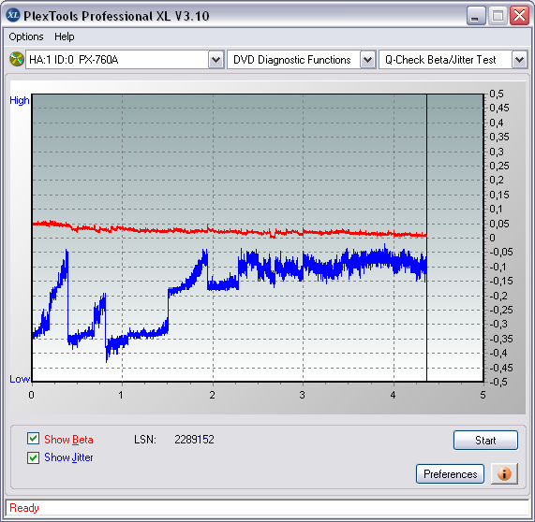Toggle the Show Jitter checkbox
535x522 pixels.
click(x=33, y=457)
